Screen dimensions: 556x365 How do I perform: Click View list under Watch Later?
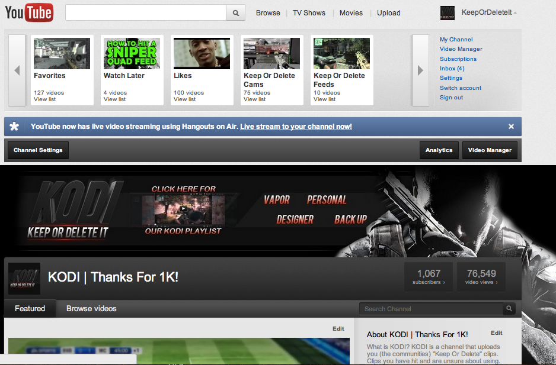pyautogui.click(x=114, y=99)
